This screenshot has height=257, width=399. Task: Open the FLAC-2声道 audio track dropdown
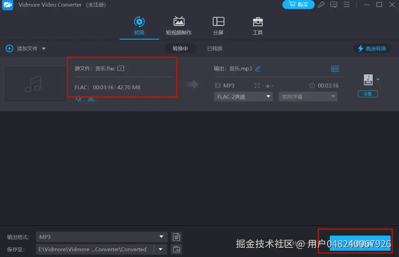point(243,97)
